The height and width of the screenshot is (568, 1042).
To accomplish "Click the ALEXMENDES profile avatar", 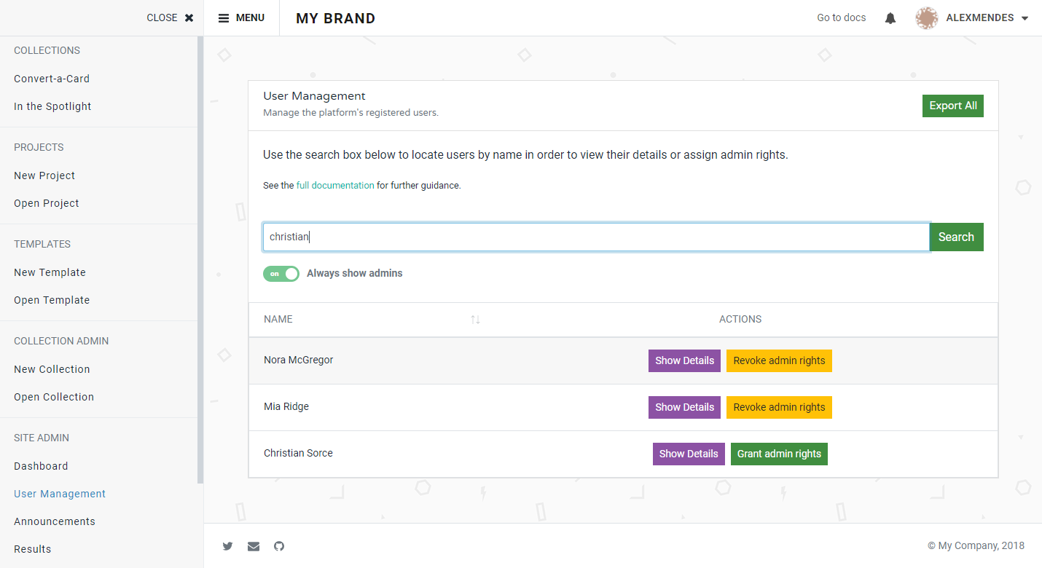I will pyautogui.click(x=927, y=17).
